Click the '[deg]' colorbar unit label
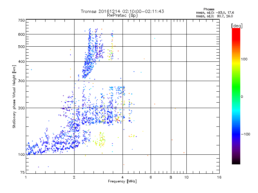Image resolution: width=258 pixels, height=193 pixels. tap(237, 26)
